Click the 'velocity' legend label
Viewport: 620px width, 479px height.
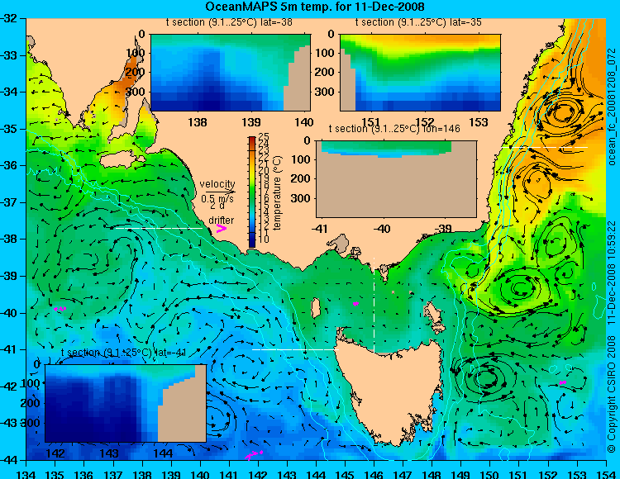point(217,184)
